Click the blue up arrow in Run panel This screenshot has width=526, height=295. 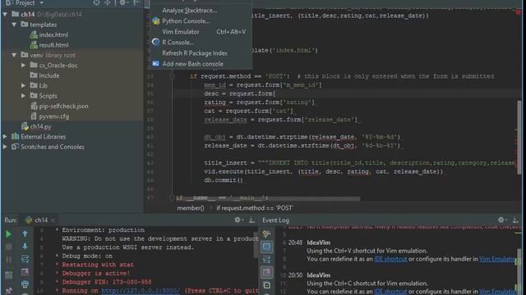coord(25,234)
